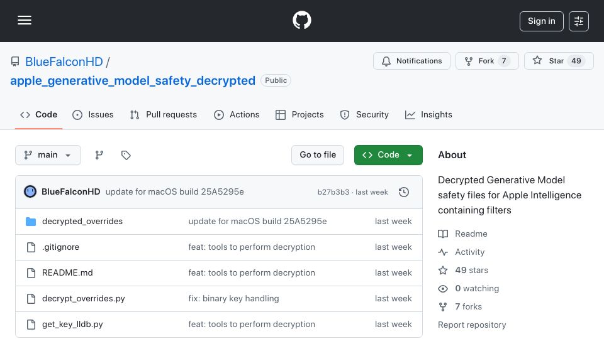Switch to the Projects tab
Screen dimensions: 604x339
point(299,114)
